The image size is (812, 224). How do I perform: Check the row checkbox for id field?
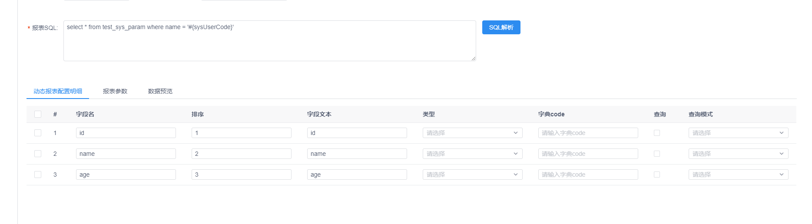click(x=38, y=133)
